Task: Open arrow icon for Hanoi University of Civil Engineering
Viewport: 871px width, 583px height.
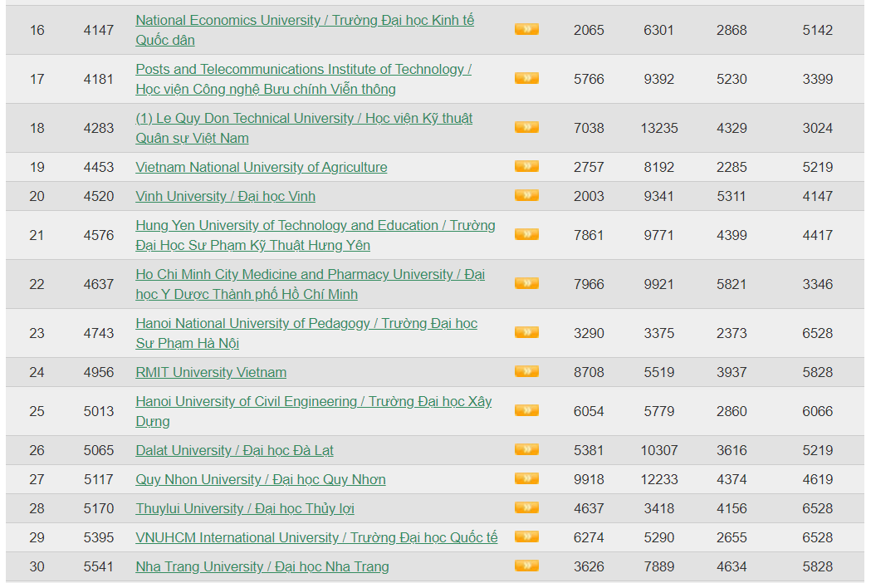Action: coord(526,410)
